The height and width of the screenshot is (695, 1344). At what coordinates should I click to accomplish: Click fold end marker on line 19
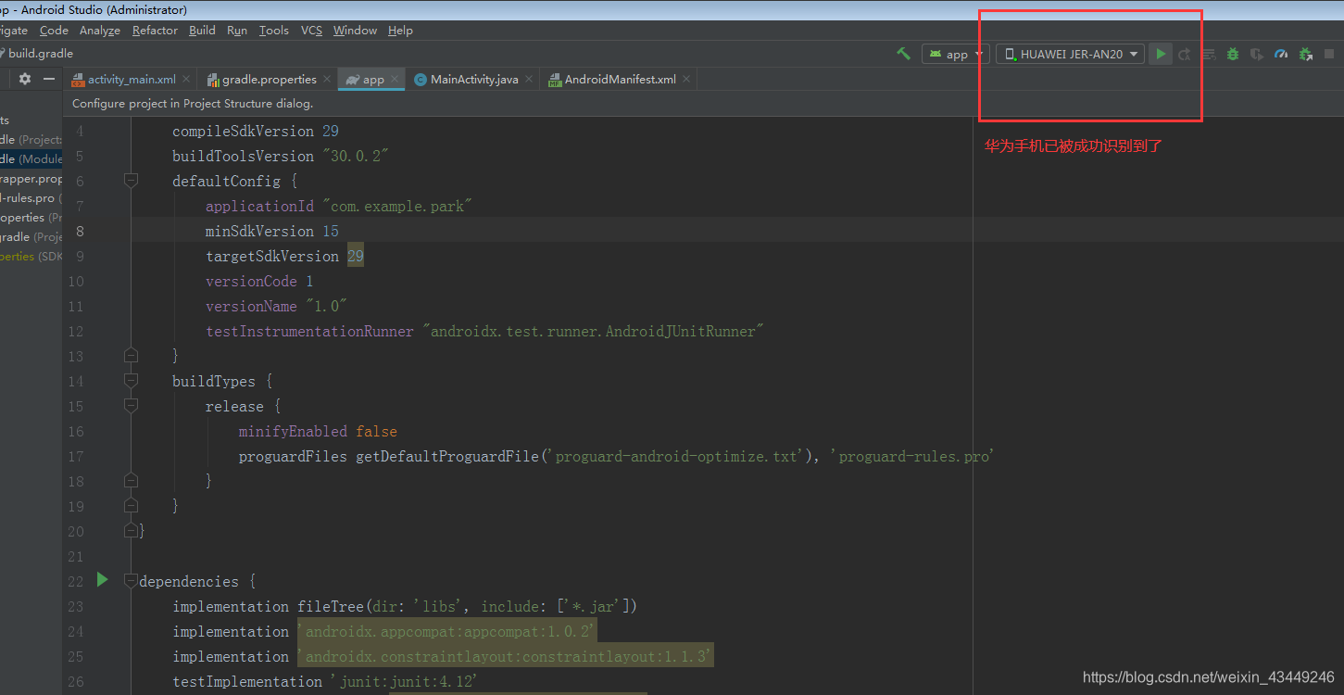coord(131,506)
